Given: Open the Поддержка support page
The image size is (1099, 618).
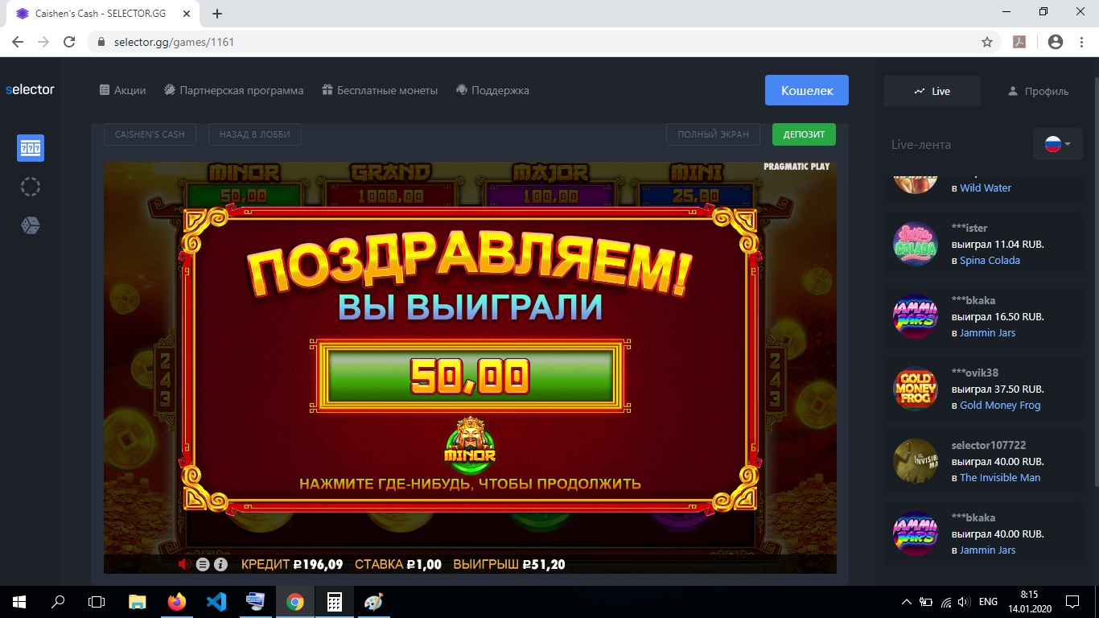Looking at the screenshot, I should [x=492, y=90].
